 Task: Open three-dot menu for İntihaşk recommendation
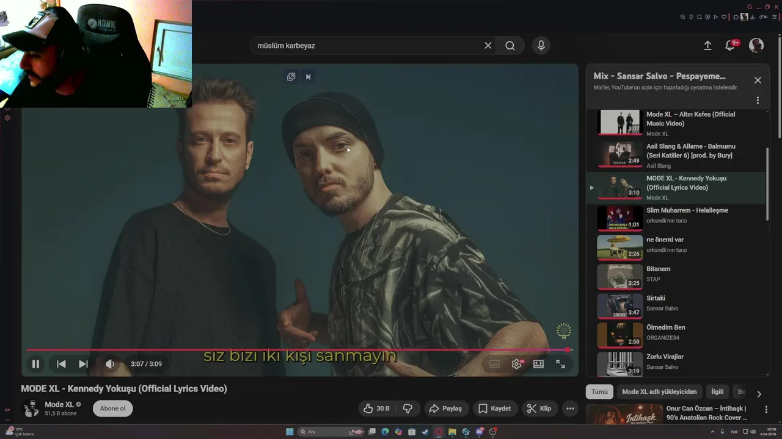[766, 410]
